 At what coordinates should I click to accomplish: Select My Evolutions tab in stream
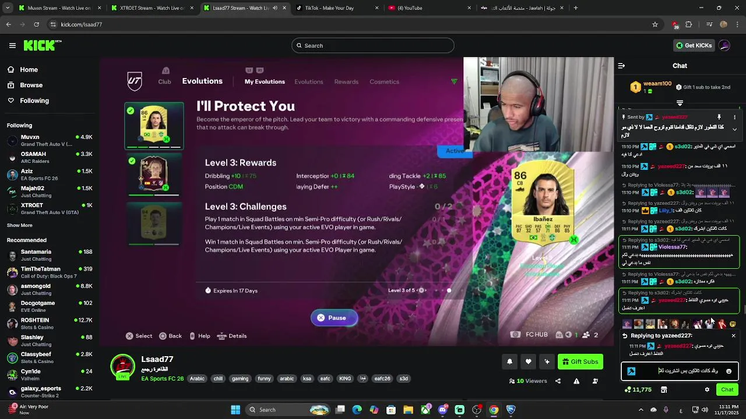pos(265,81)
